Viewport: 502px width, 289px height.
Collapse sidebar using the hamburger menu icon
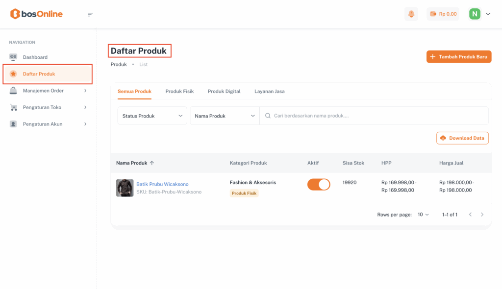(x=90, y=14)
